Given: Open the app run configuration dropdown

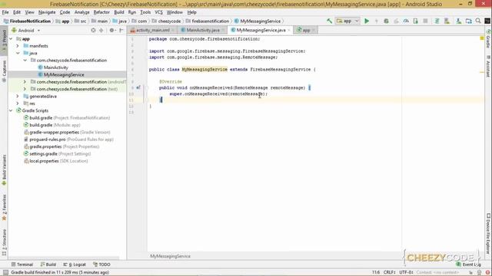Looking at the screenshot, I should point(347,21).
